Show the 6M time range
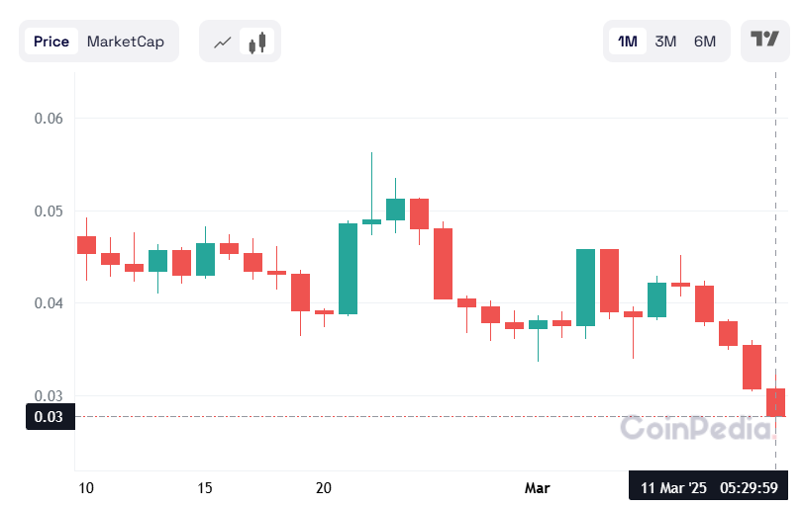The height and width of the screenshot is (508, 804). [704, 42]
